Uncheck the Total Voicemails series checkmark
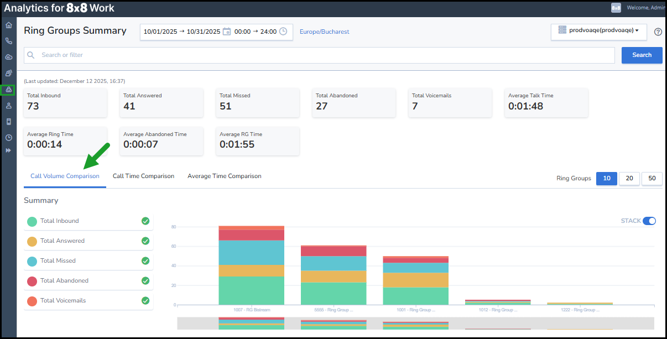The width and height of the screenshot is (667, 339). 145,301
